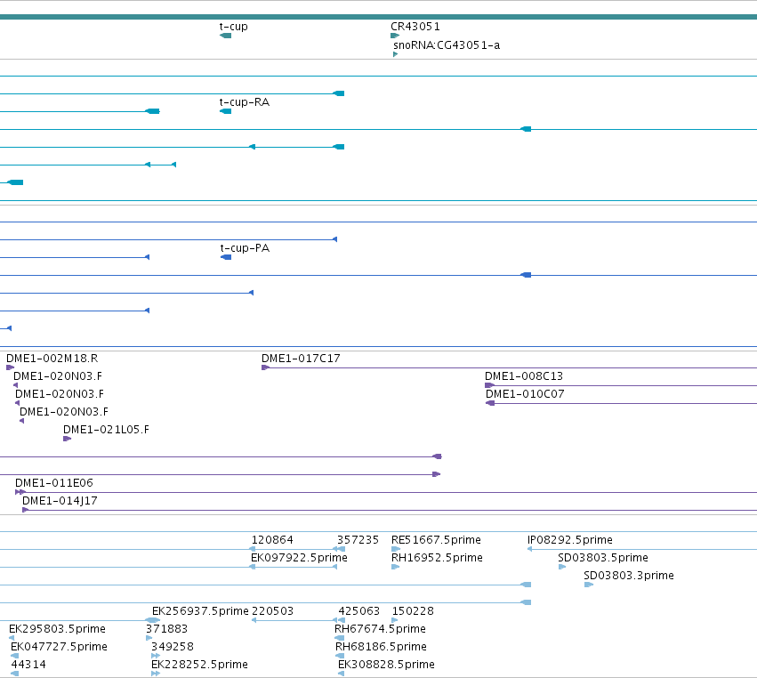This screenshot has height=678, width=757.
Task: Select the t-cup gene label
Action: [234, 27]
